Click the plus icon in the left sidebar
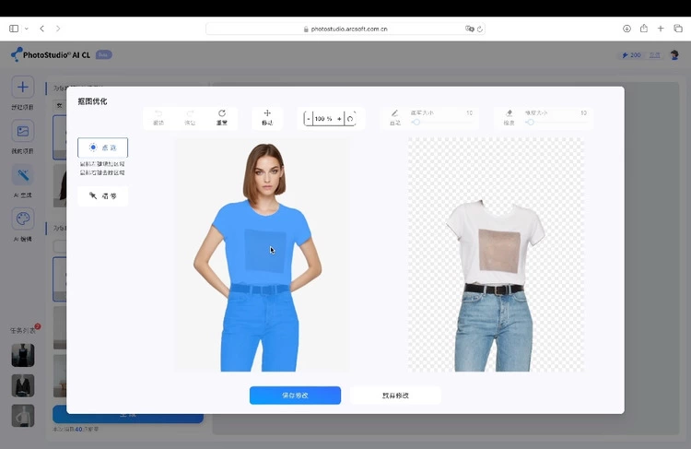691x449 pixels. (23, 88)
